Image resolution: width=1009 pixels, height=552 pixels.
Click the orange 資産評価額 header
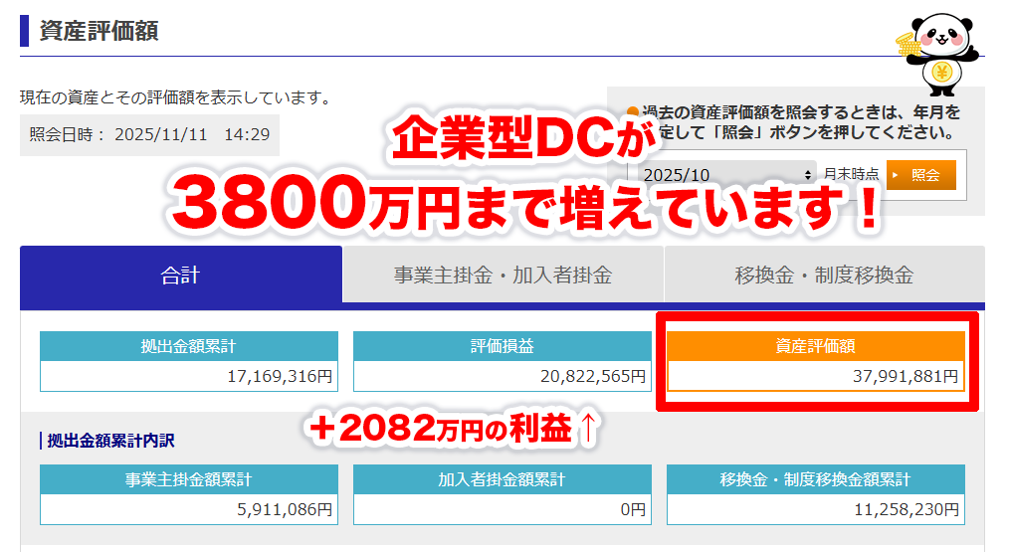click(815, 346)
